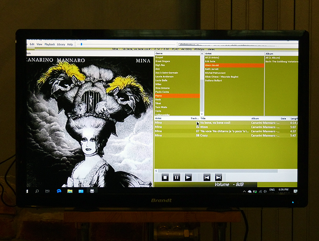Screen dimensions: 319x241
Task: Click playlist horizontal scrollbar left arrow
Action: pyautogui.click(x=156, y=171)
